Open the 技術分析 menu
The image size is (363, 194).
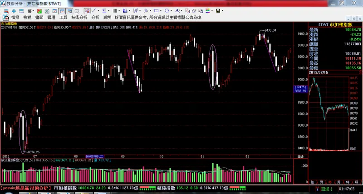(79, 17)
